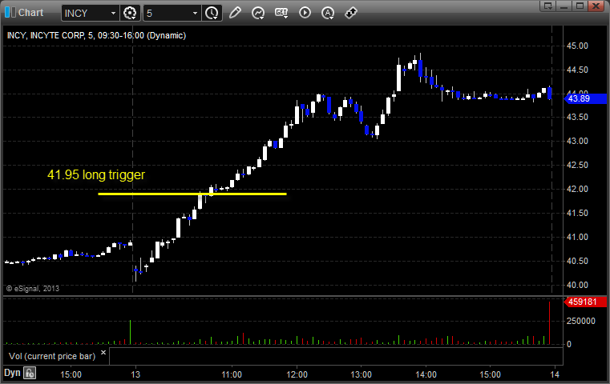
Task: Click the Dyn label
Action: tap(12, 373)
